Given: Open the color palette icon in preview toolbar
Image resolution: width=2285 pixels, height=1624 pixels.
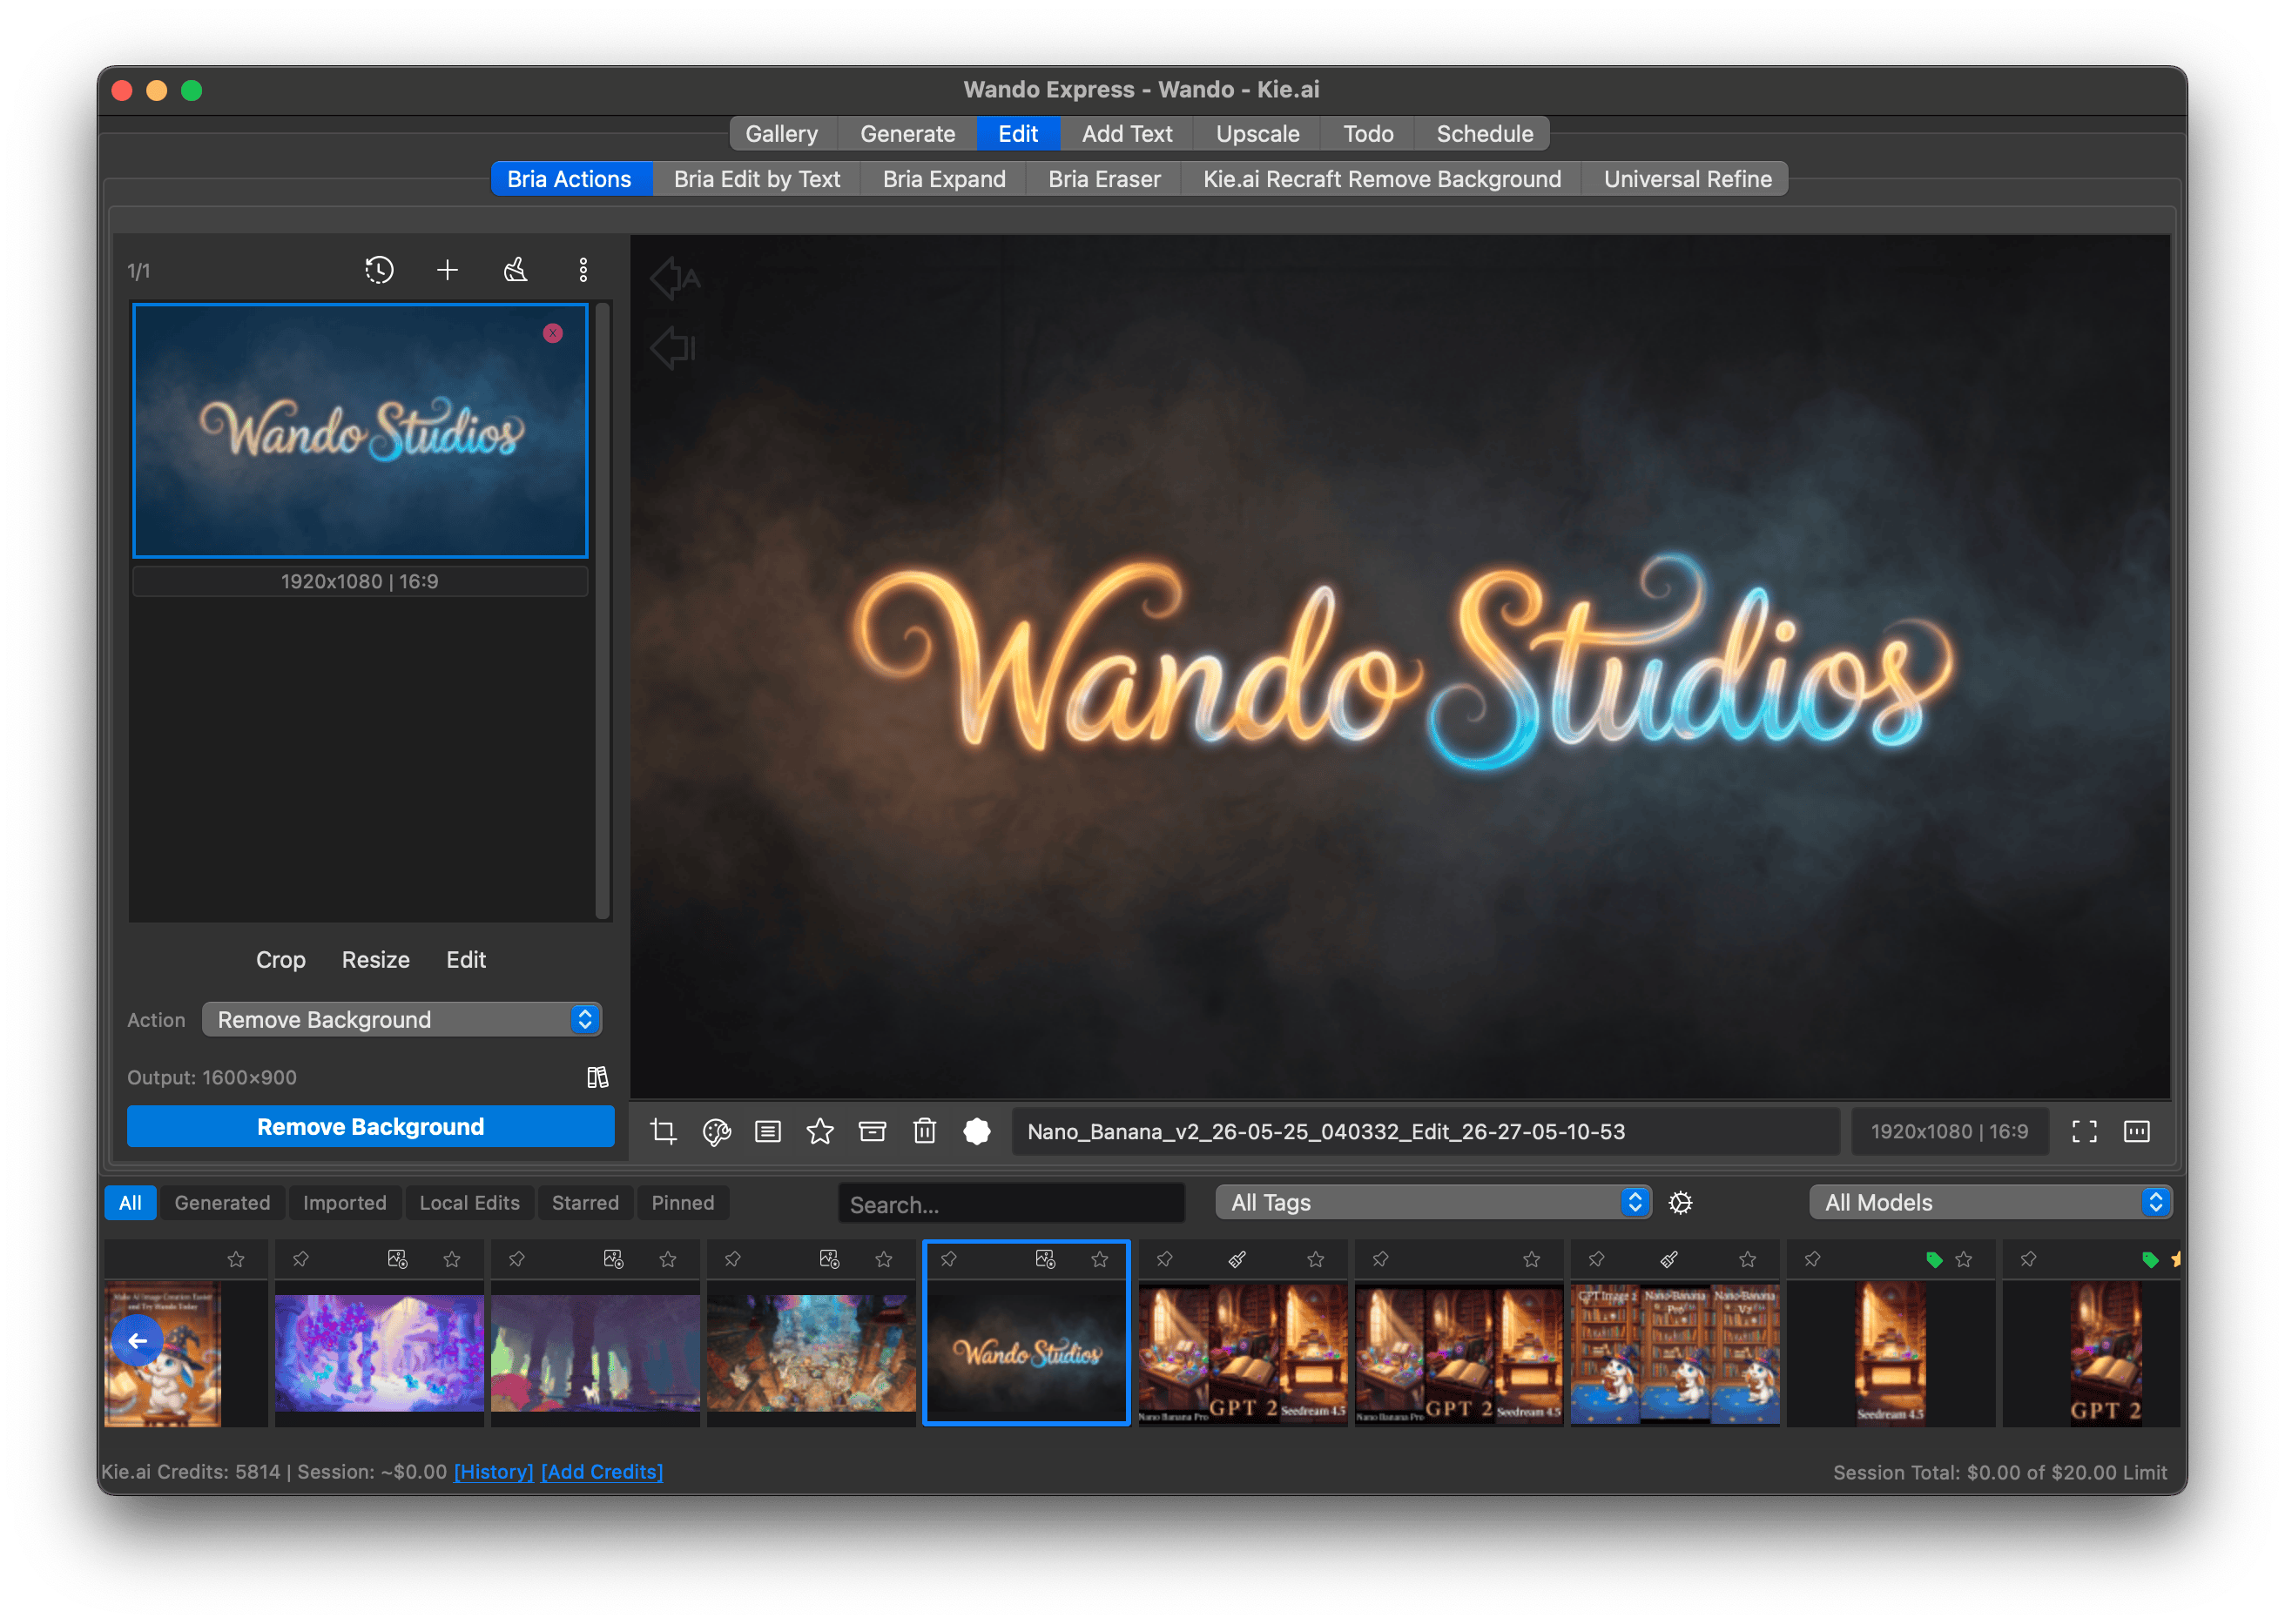Looking at the screenshot, I should coord(717,1131).
